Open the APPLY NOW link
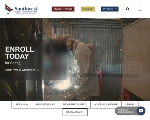The width and height of the screenshot is (150, 120). [22, 104]
